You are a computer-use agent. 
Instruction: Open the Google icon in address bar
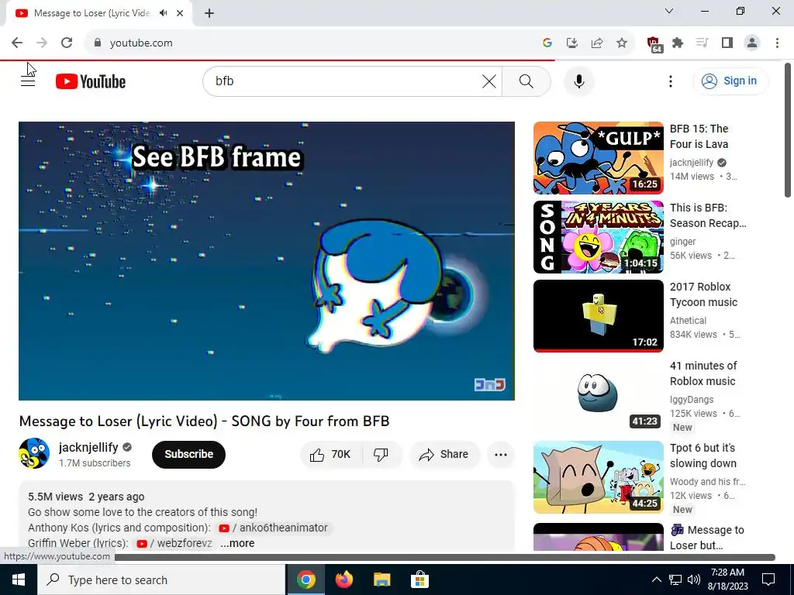(547, 43)
